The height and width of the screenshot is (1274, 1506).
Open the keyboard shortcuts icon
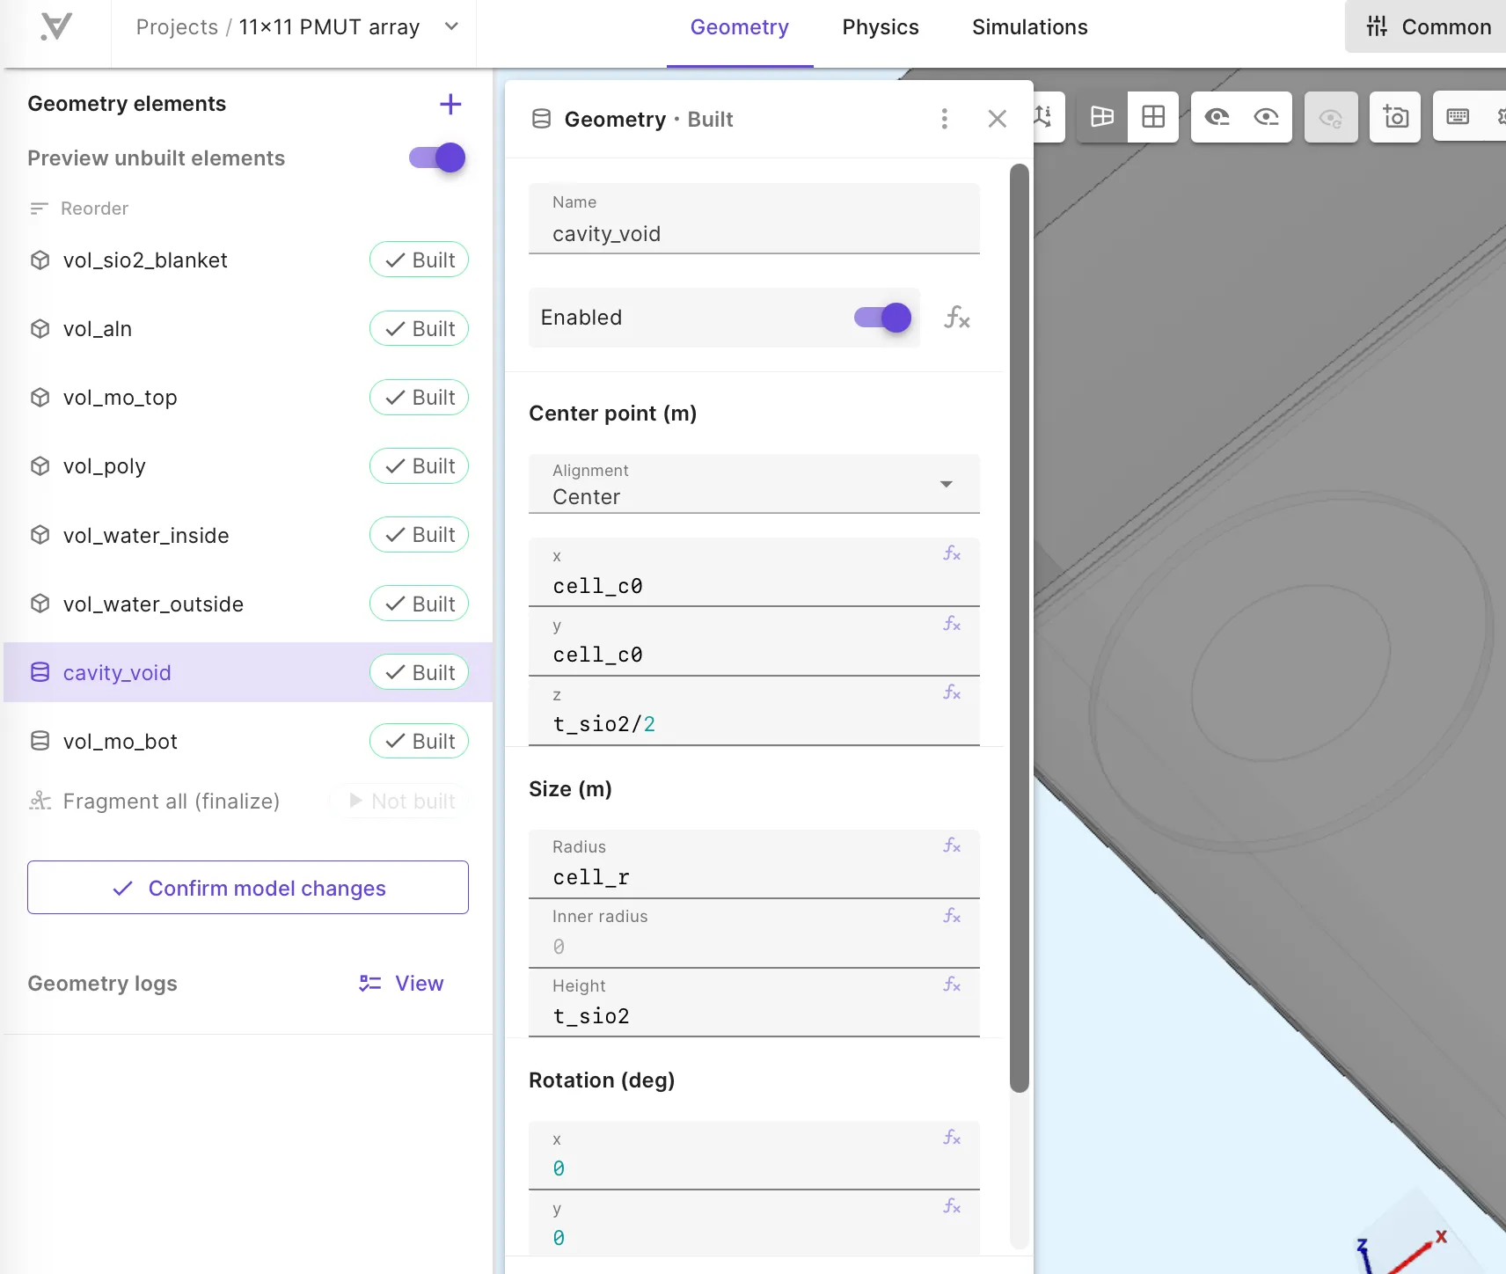(1458, 117)
